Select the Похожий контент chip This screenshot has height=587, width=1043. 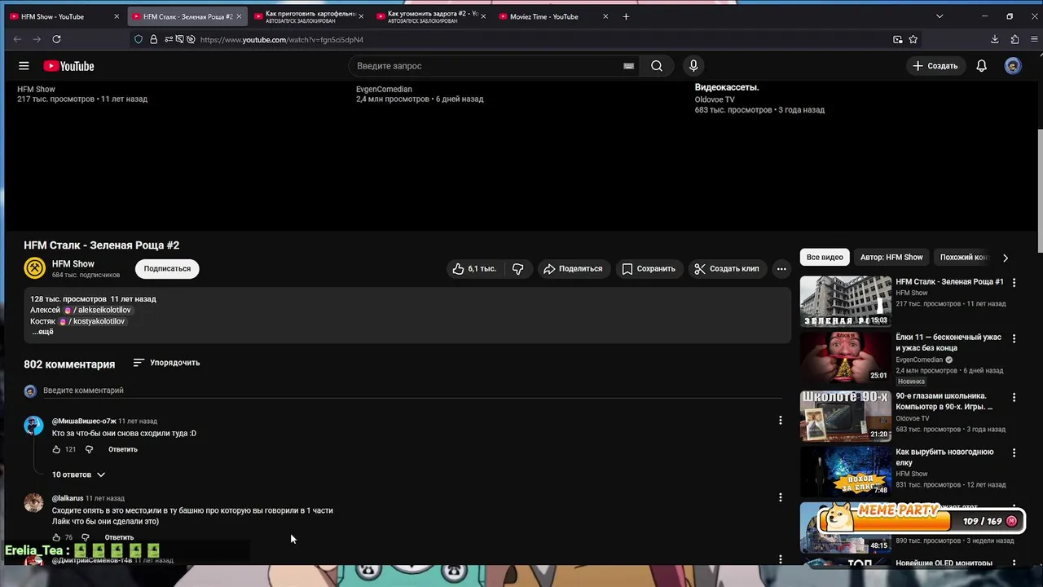click(x=964, y=257)
